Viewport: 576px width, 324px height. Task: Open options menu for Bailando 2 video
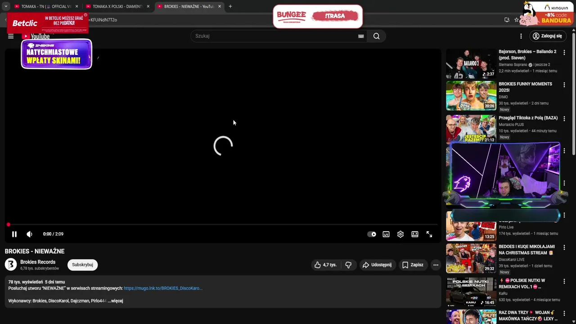click(x=564, y=53)
